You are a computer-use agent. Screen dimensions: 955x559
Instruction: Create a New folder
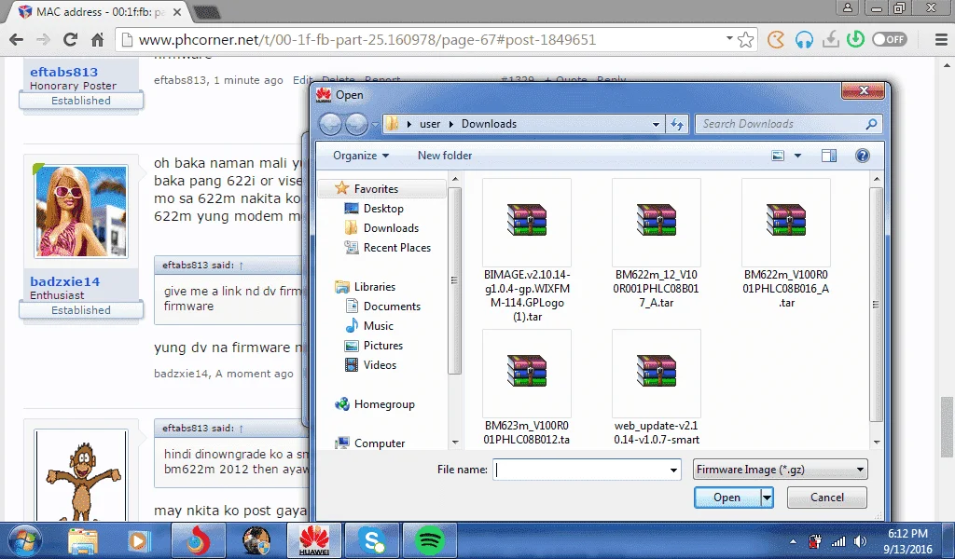(x=445, y=156)
